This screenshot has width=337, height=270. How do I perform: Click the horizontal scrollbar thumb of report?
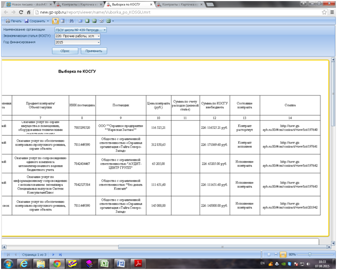tap(223, 247)
